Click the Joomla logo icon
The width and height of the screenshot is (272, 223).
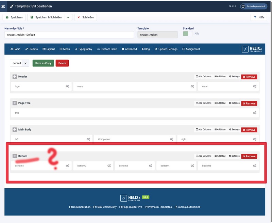point(3,6)
